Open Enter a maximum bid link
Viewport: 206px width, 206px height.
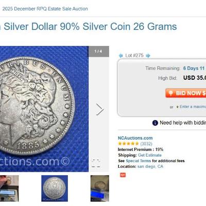(193, 107)
